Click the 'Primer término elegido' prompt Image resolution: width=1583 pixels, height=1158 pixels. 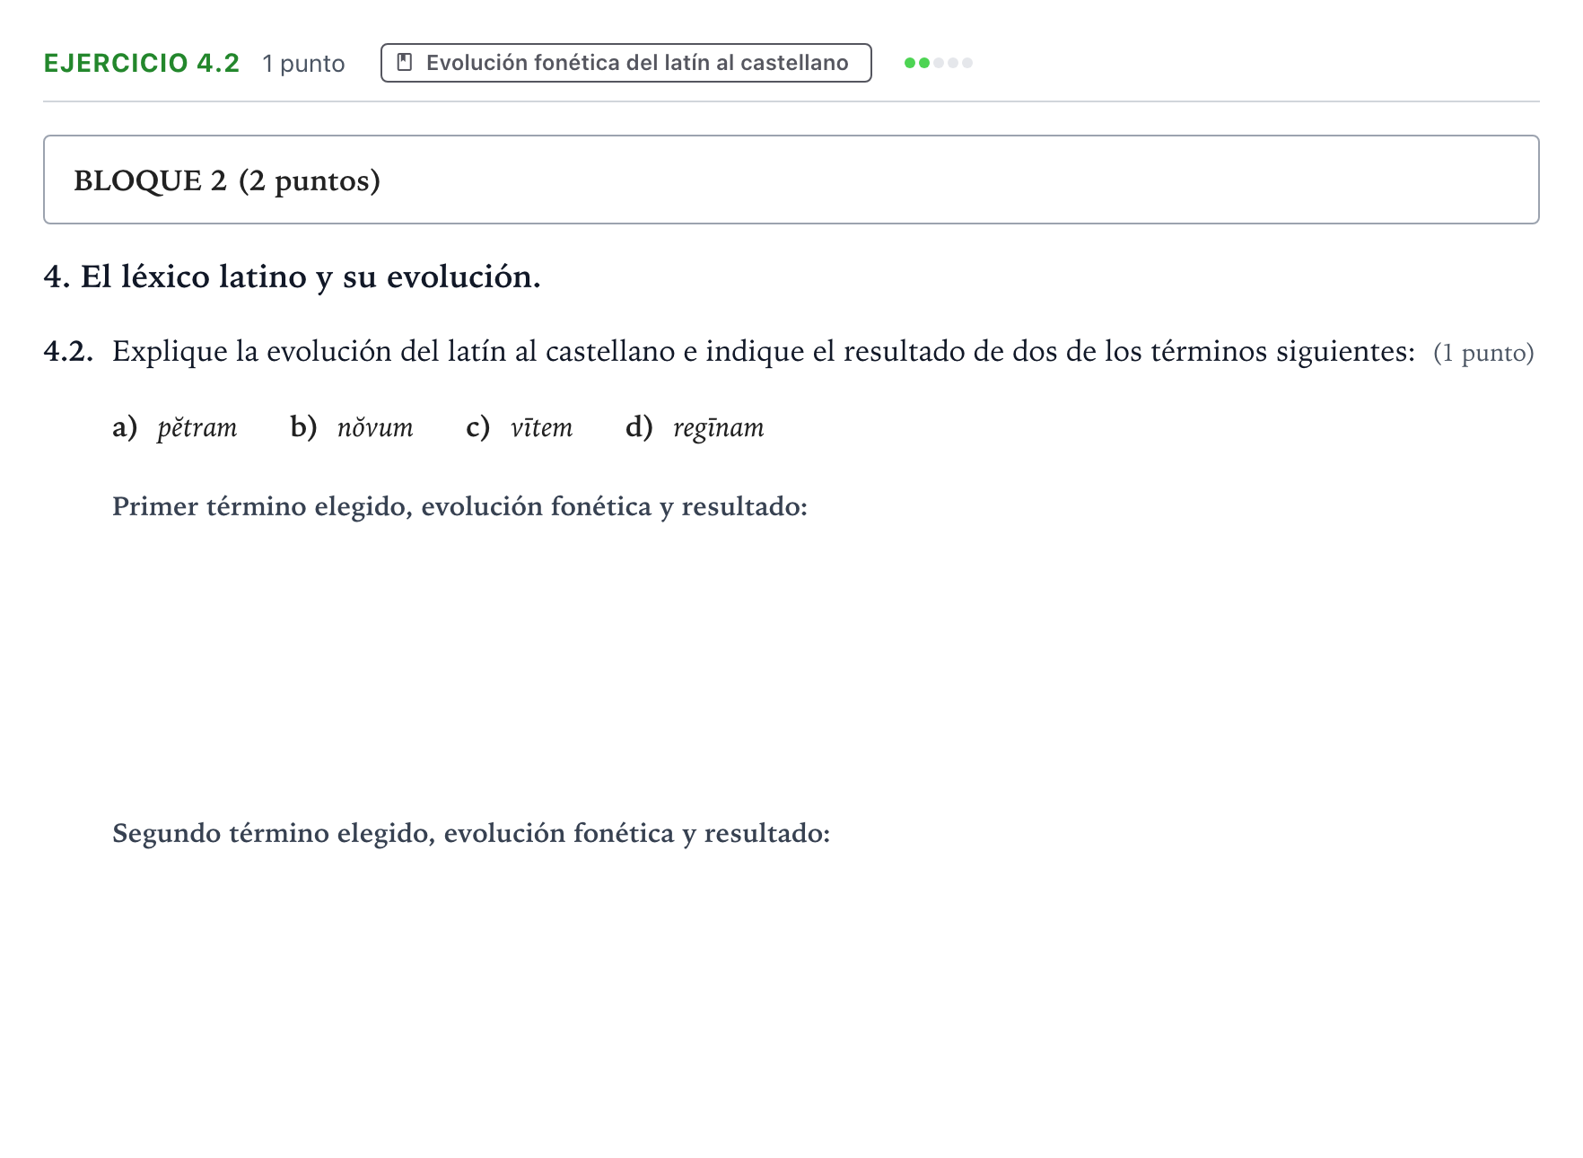click(459, 507)
